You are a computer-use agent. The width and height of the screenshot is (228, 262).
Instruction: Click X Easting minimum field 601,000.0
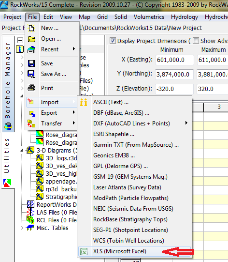175,60
